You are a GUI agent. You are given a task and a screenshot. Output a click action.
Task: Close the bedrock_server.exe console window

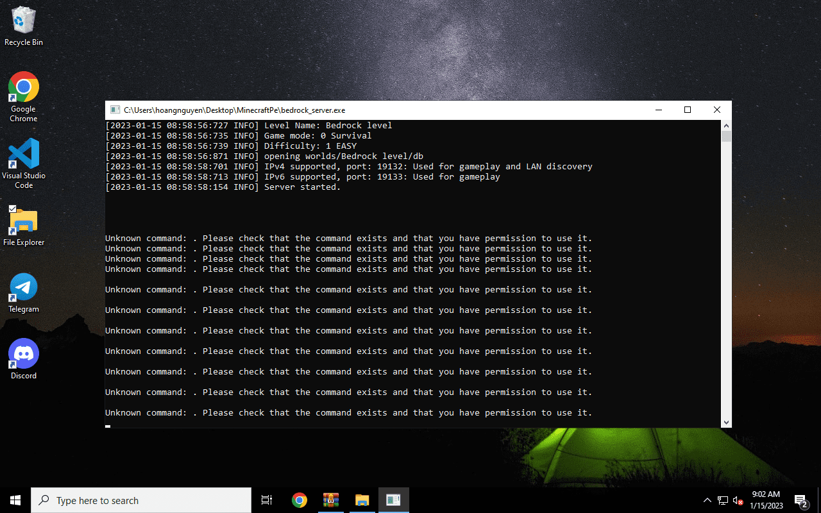tap(717, 110)
